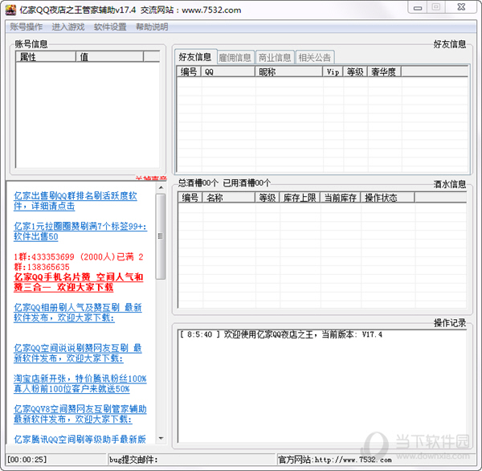Viewport: 482px width, 471px height.
Task: Click the 操作状态 column header
Action: click(388, 198)
